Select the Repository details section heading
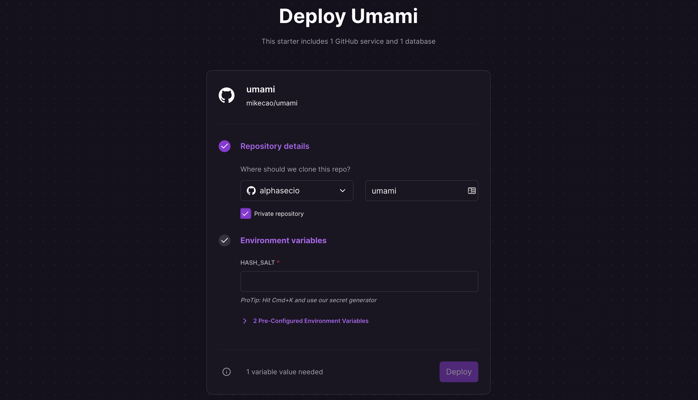Image resolution: width=698 pixels, height=400 pixels. [275, 146]
